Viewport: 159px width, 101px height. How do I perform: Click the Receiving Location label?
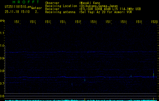click(x=61, y=6)
